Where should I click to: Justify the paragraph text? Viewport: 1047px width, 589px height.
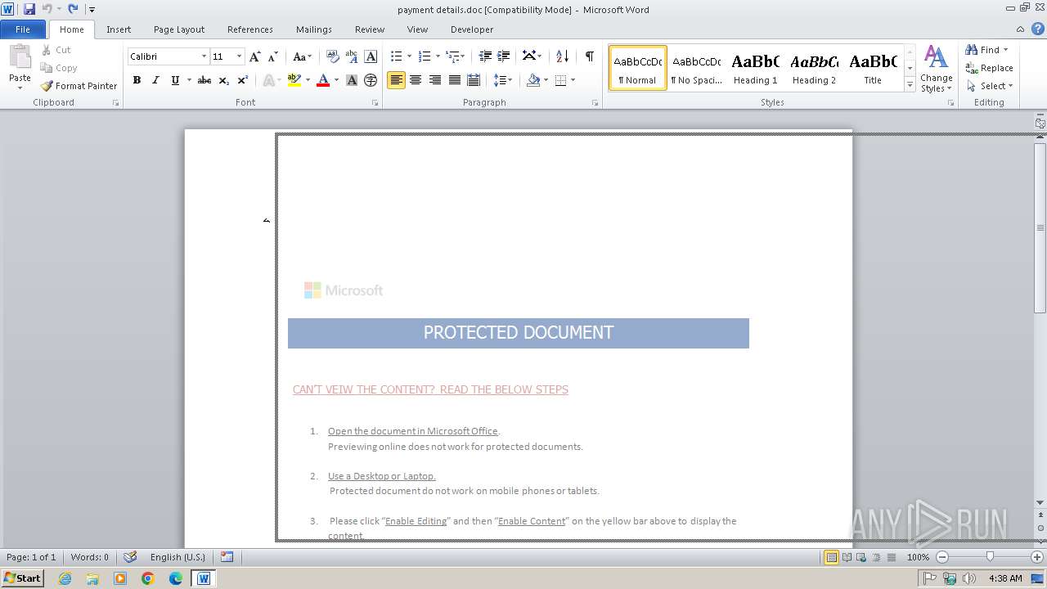click(455, 80)
